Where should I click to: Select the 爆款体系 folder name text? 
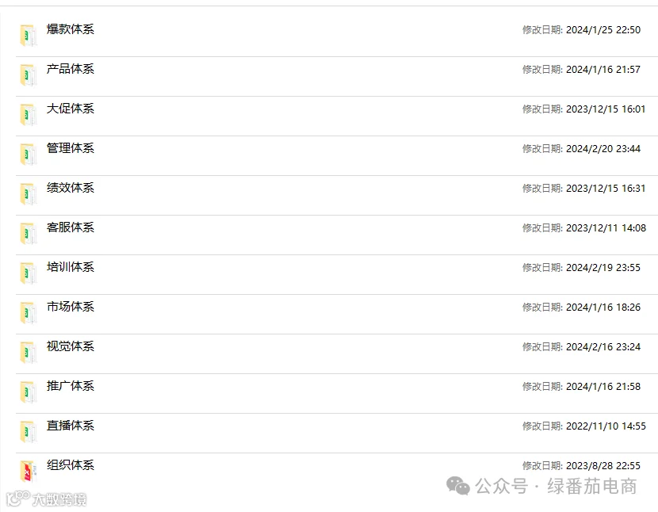[70, 29]
